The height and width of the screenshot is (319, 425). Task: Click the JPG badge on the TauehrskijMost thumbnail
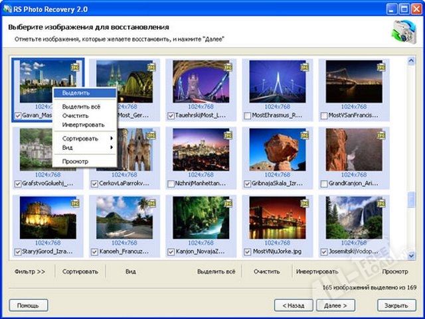(x=228, y=67)
